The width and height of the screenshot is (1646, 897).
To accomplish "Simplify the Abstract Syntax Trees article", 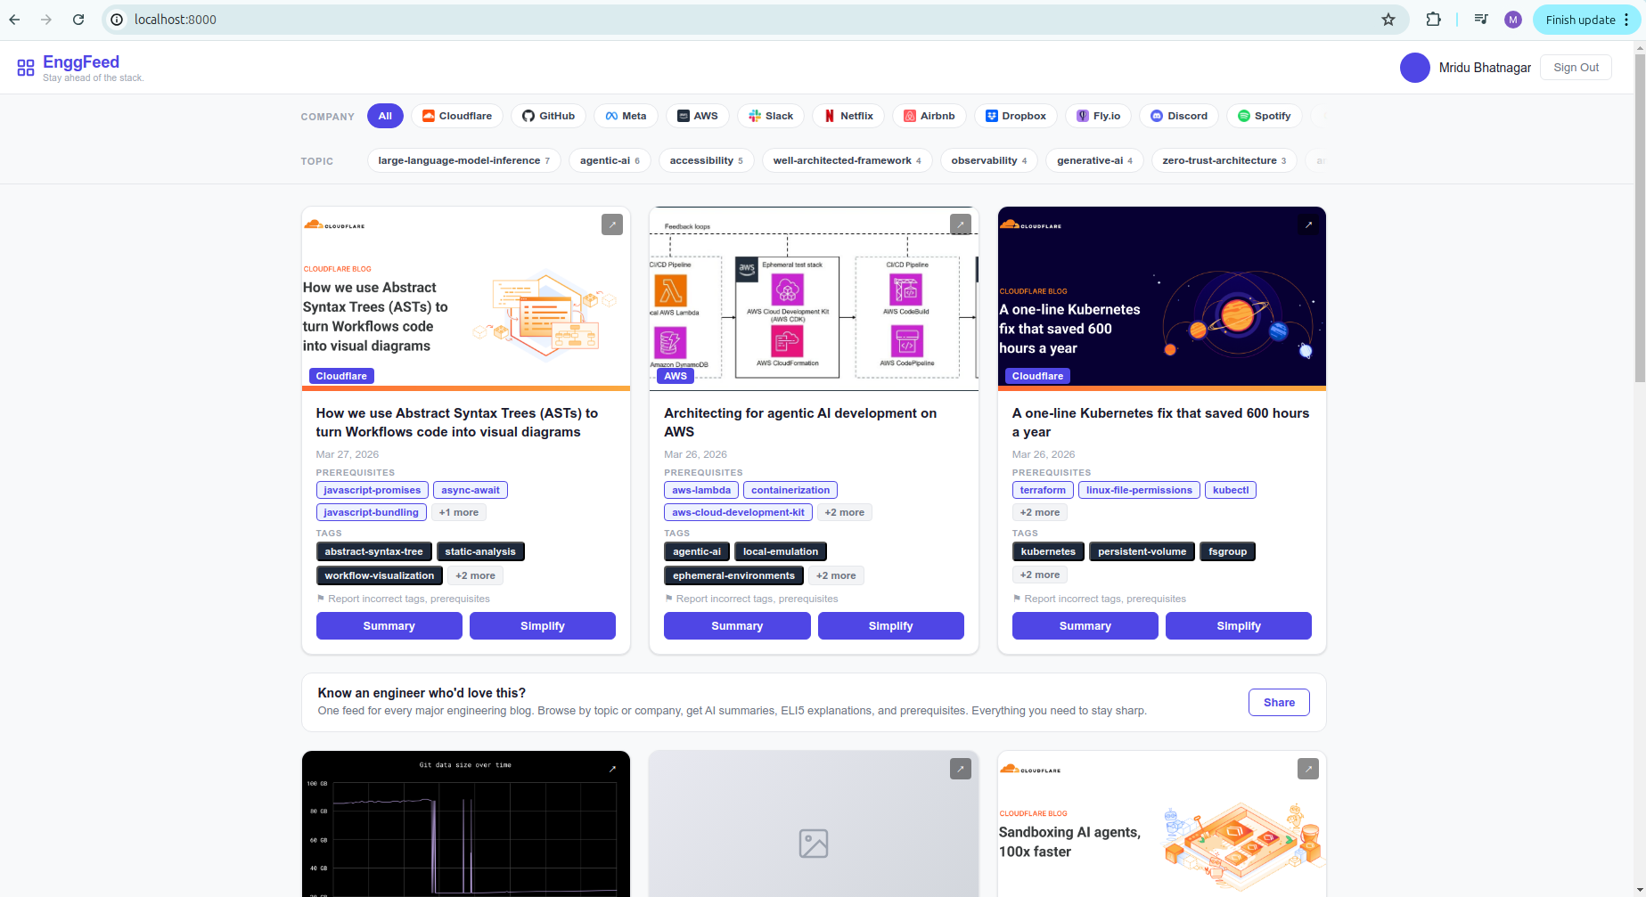I will 543,625.
